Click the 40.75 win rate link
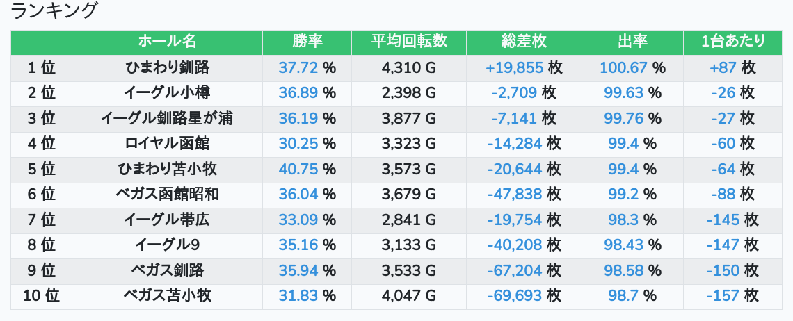Image resolution: width=793 pixels, height=321 pixels. tap(298, 170)
